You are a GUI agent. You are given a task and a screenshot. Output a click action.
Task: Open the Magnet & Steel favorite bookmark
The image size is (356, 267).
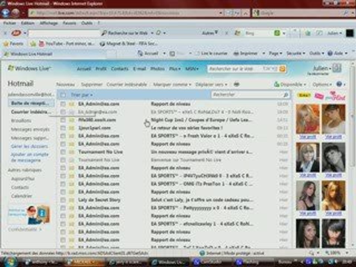(x=129, y=44)
